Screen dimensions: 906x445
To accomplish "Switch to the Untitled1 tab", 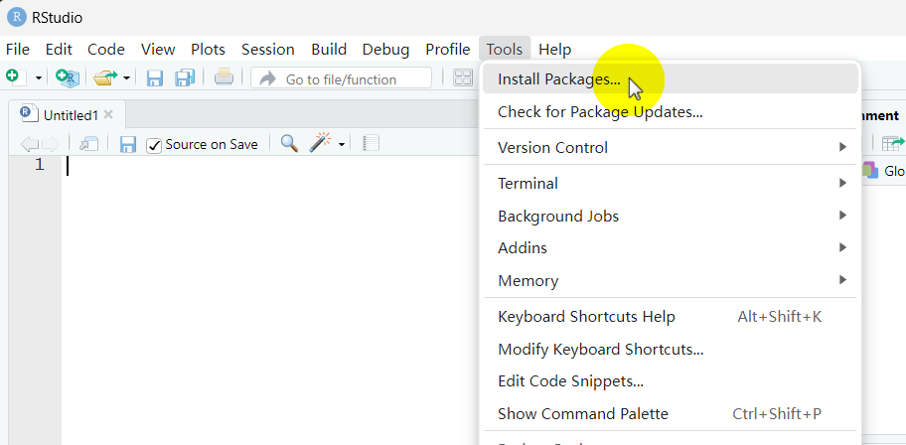I will click(x=70, y=115).
